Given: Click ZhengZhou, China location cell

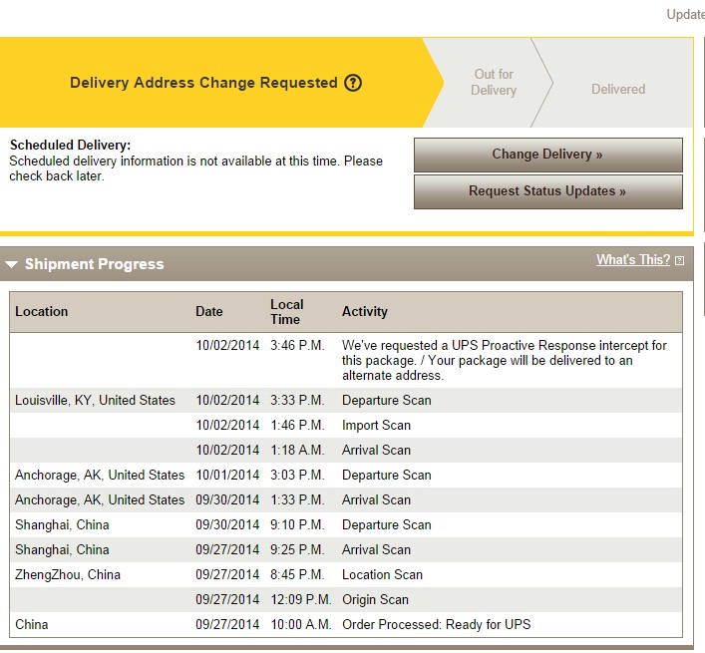Looking at the screenshot, I should point(68,575).
